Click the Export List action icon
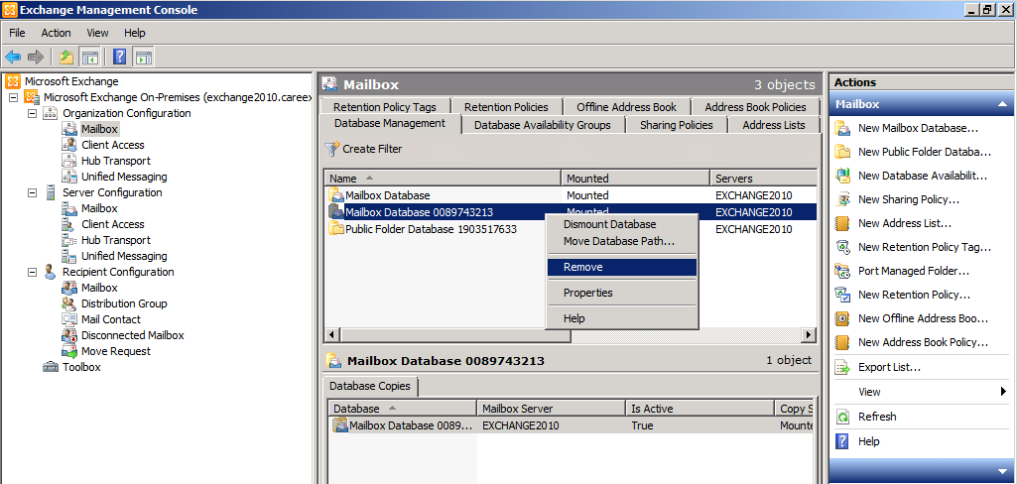 pos(842,367)
